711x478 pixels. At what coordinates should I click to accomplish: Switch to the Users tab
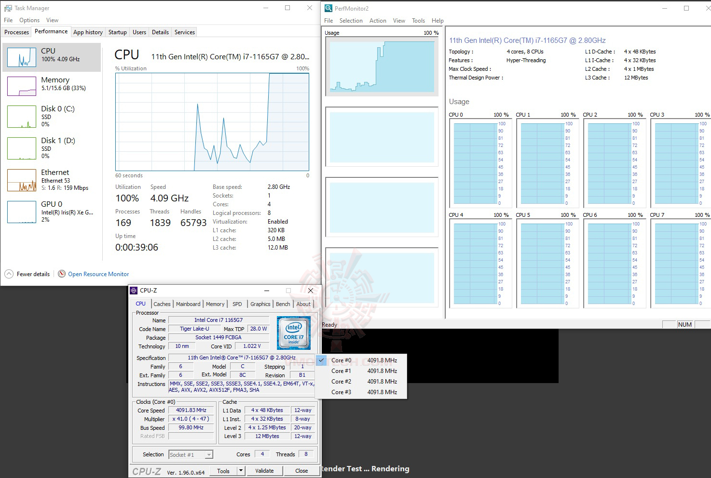point(139,32)
